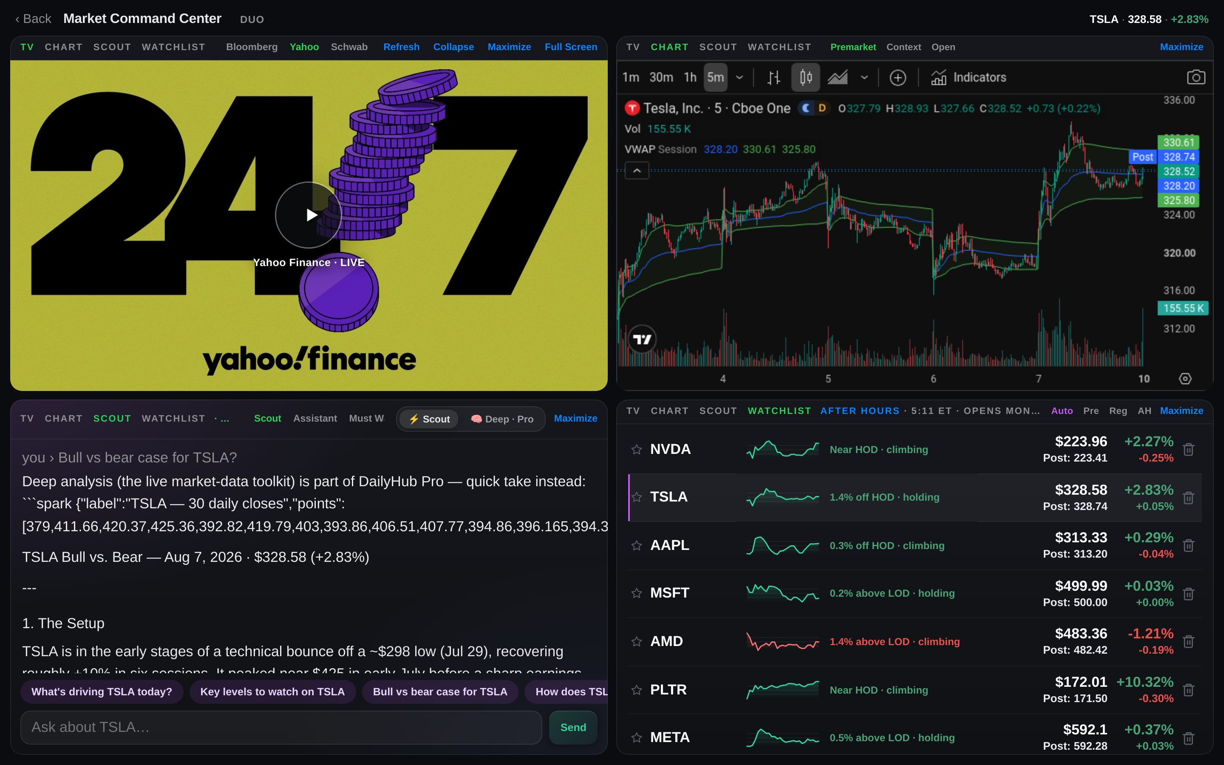The width and height of the screenshot is (1224, 765).
Task: Star the TSLA watchlist row
Action: pyautogui.click(x=636, y=497)
